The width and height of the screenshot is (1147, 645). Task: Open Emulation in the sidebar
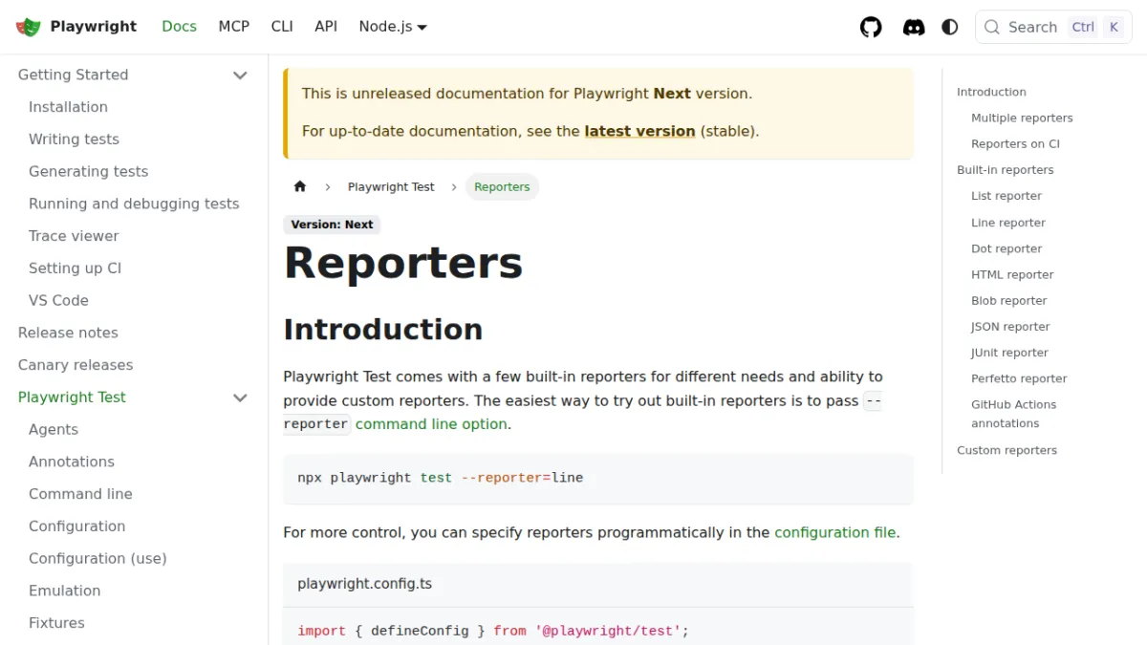64,591
